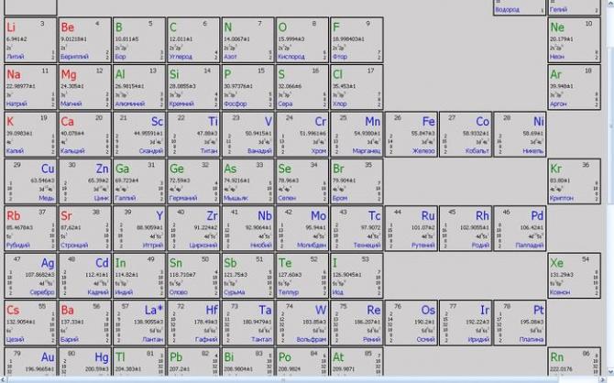Open the Calcium (Ca) element cell

point(84,134)
